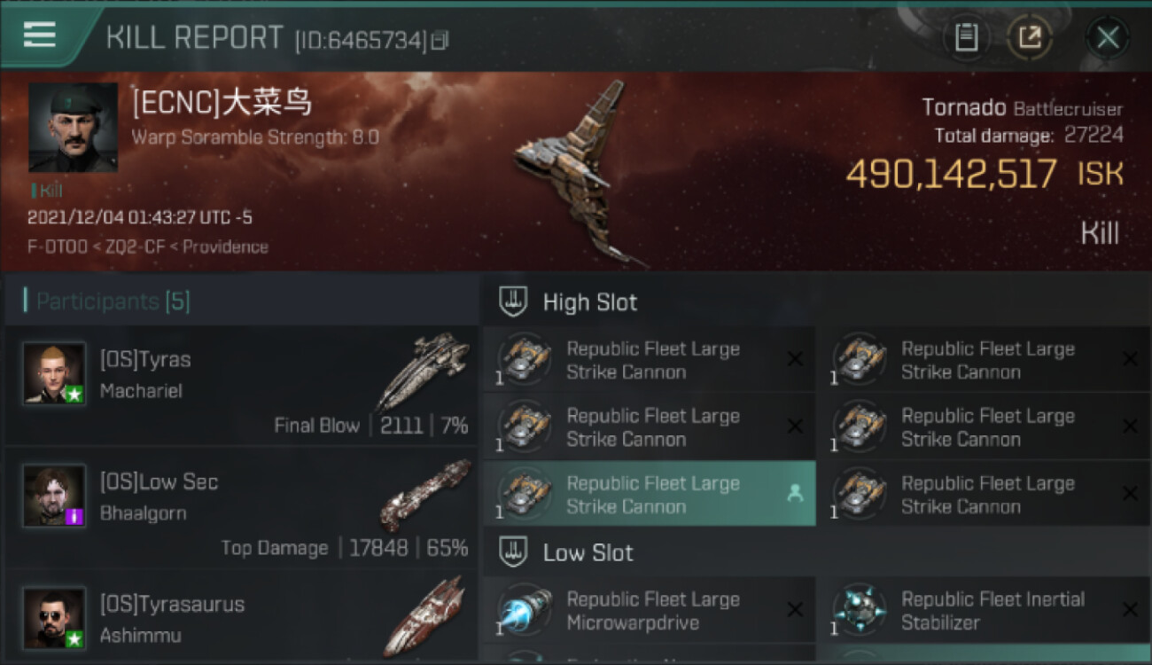
Task: Open Low Sec's pilot portrait
Action: 54,496
